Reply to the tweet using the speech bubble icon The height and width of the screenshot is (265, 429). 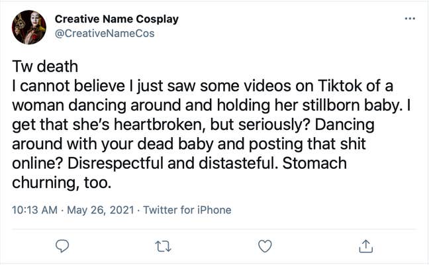tap(62, 246)
